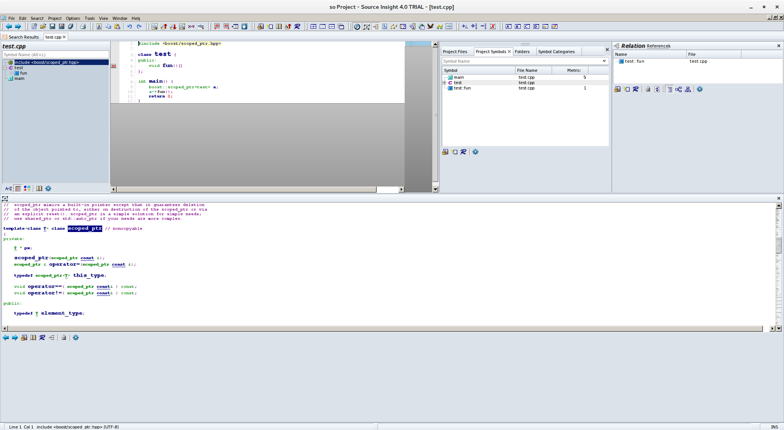Select the layout 'A' toolbar icon

508,26
